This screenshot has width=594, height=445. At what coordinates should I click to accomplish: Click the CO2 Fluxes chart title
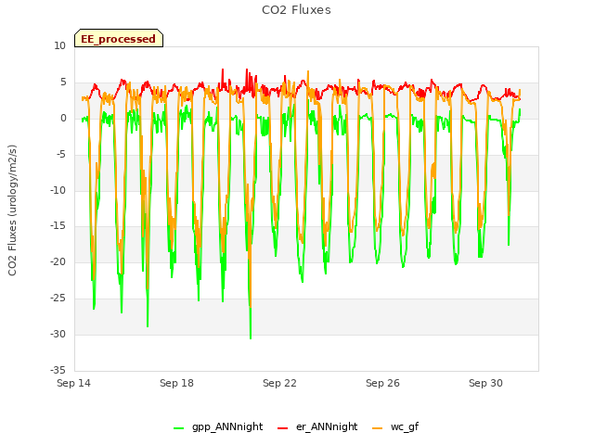click(296, 10)
